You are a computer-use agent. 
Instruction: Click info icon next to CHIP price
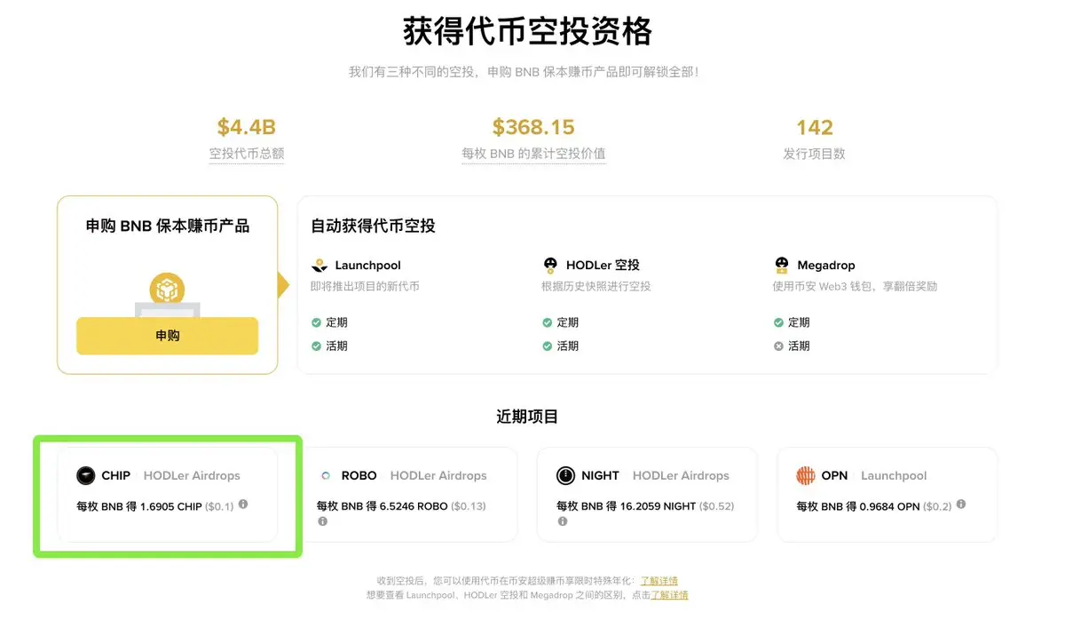pos(243,505)
